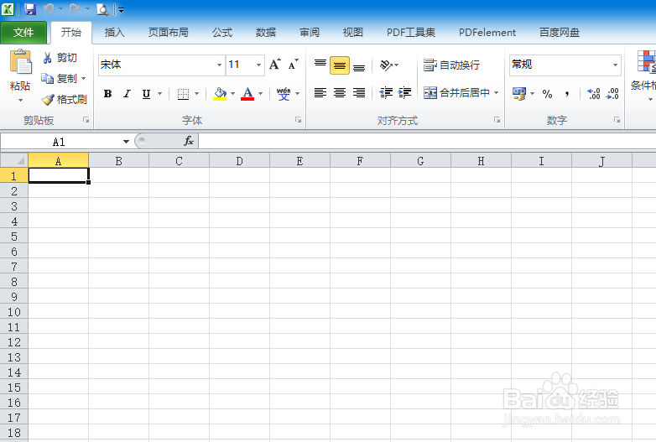Viewport: 656px width, 442px height.
Task: Increase decimal places
Action: (593, 94)
